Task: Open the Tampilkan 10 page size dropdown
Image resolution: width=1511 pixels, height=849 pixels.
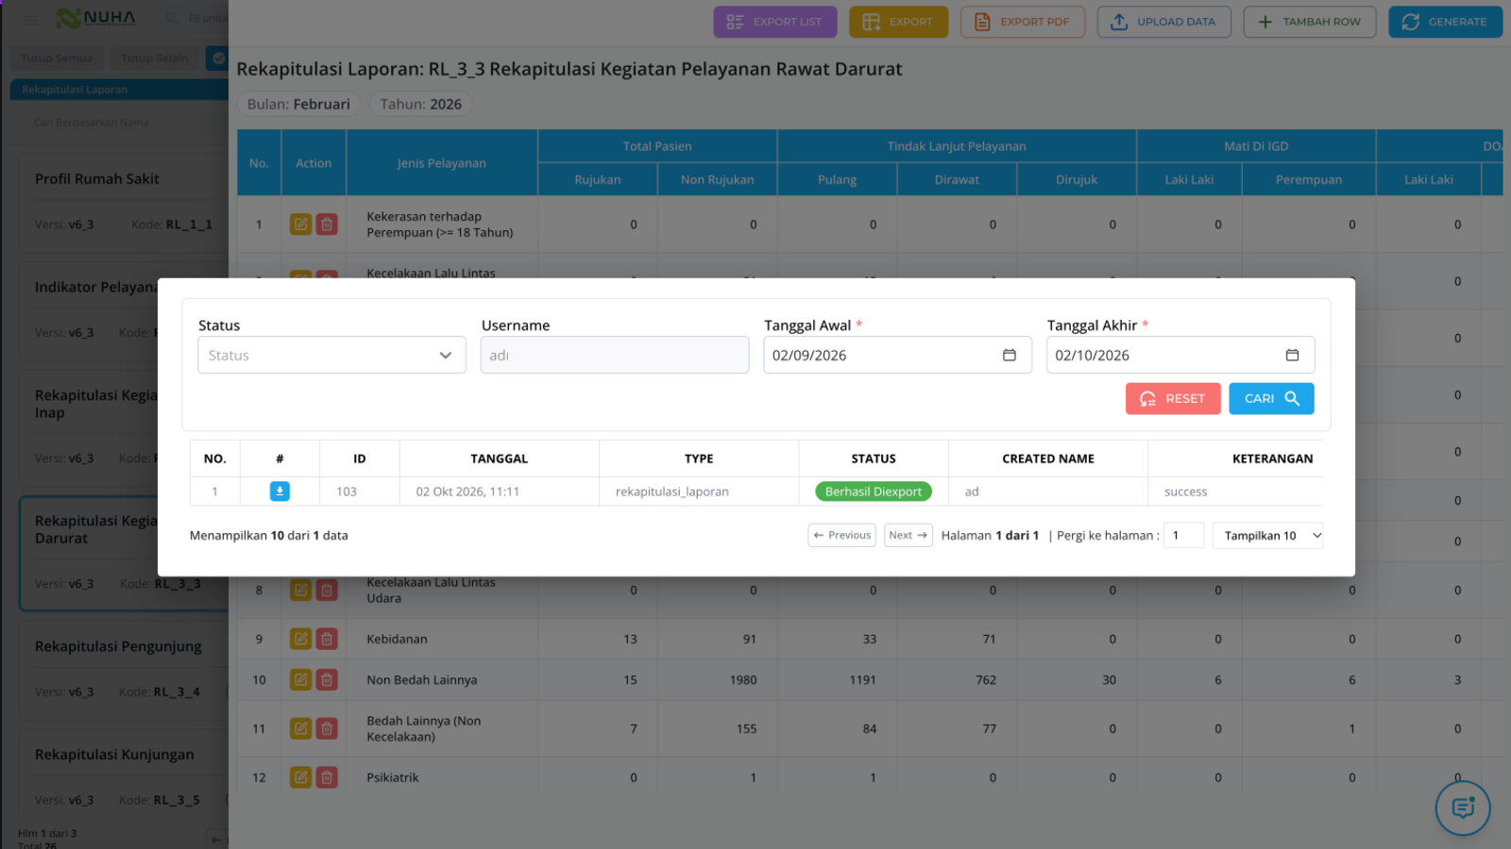Action: [x=1268, y=535]
